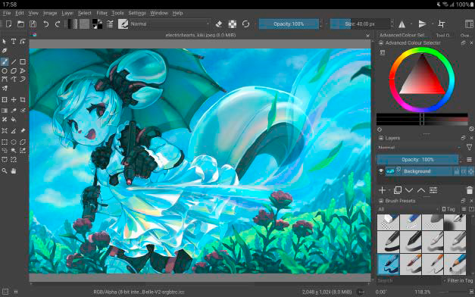Move layer up with chevron

(x=421, y=190)
